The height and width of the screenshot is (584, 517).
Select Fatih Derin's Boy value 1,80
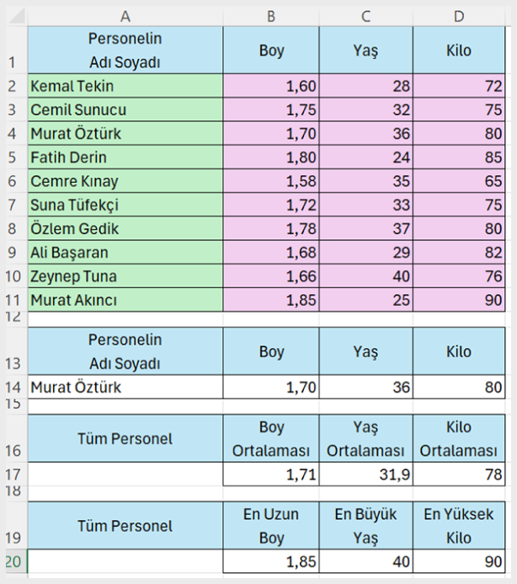271,158
